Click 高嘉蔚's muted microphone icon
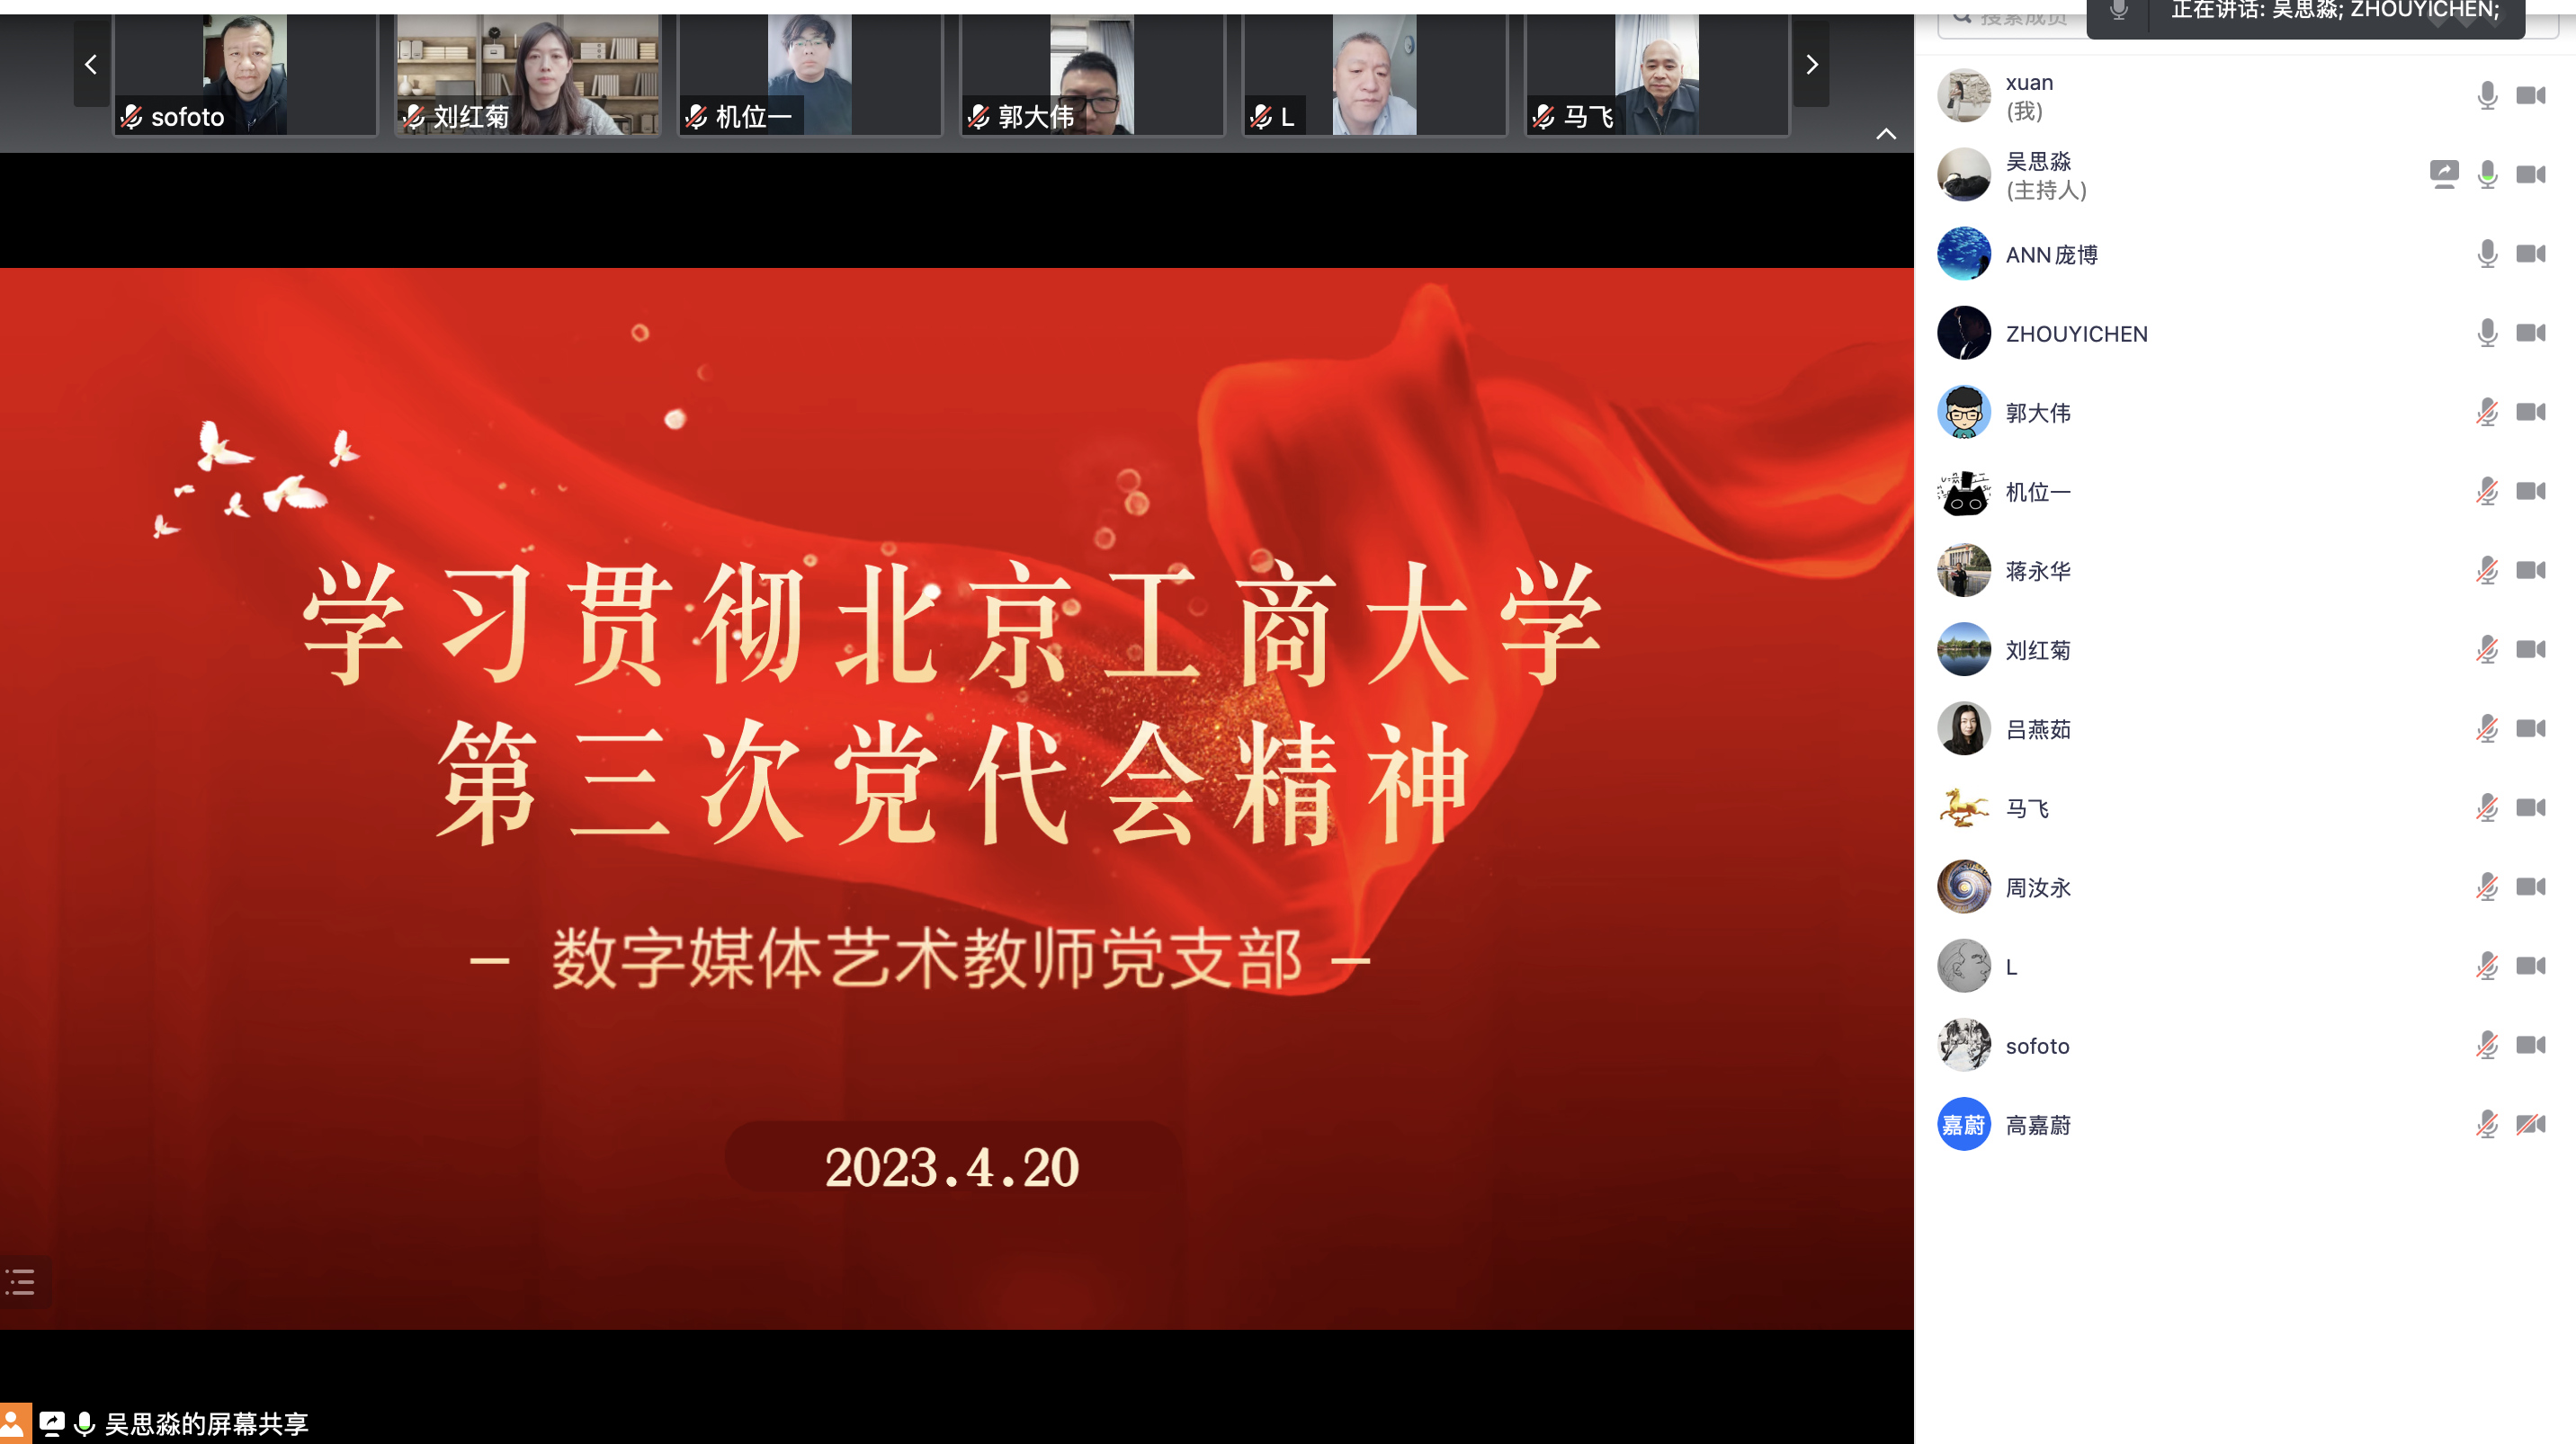Screen dimensions: 2576x1444 tap(2488, 1124)
